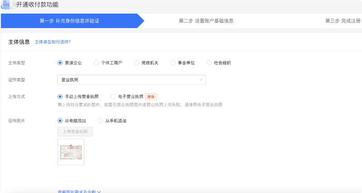Click the 上传营业执照 button

[75, 131]
